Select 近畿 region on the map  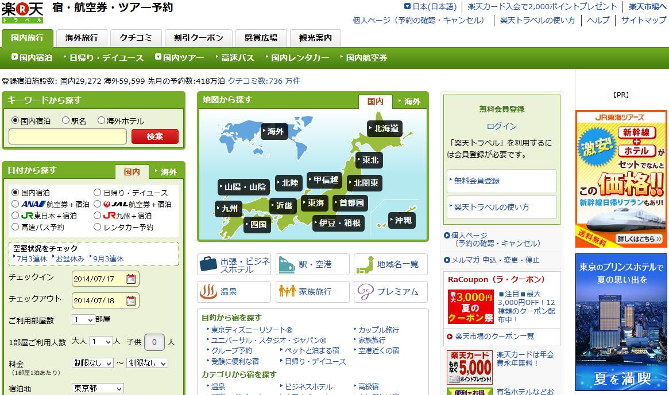[x=283, y=206]
